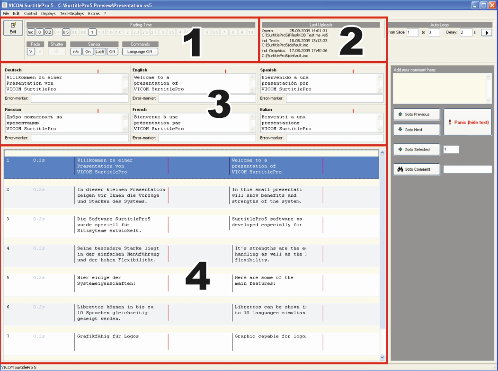
Task: Click the Auto-Loop From Slide field
Action: [413, 32]
